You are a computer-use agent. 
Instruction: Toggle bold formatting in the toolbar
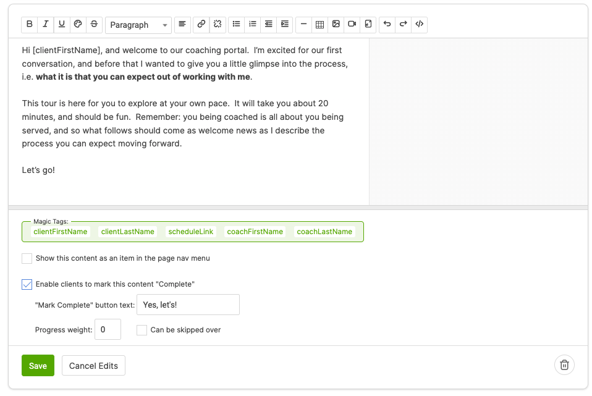point(30,24)
